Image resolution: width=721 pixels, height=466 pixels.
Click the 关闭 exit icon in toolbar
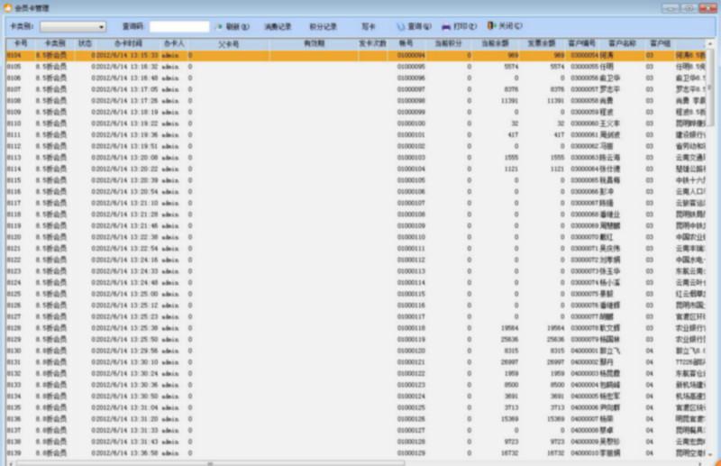coord(491,27)
